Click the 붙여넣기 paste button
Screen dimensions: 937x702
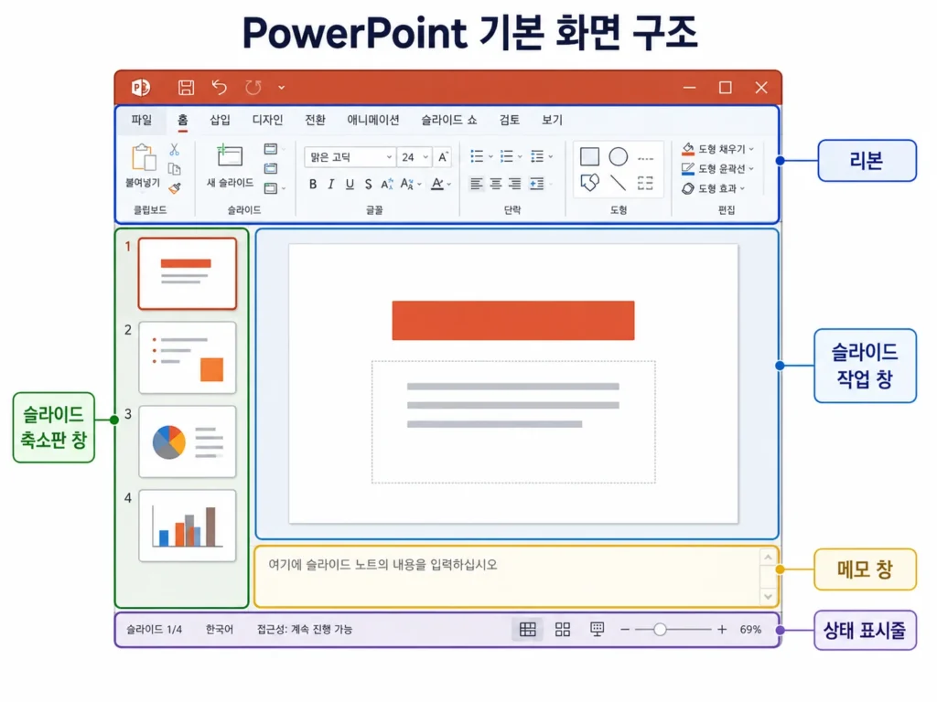[x=144, y=166]
